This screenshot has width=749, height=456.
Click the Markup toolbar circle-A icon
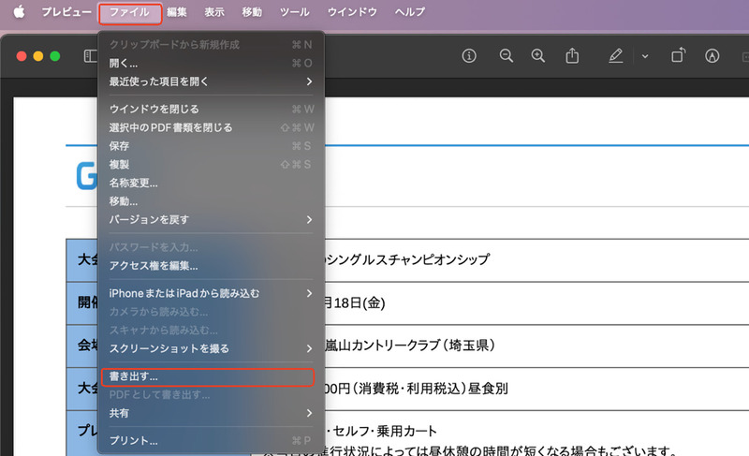tap(712, 56)
